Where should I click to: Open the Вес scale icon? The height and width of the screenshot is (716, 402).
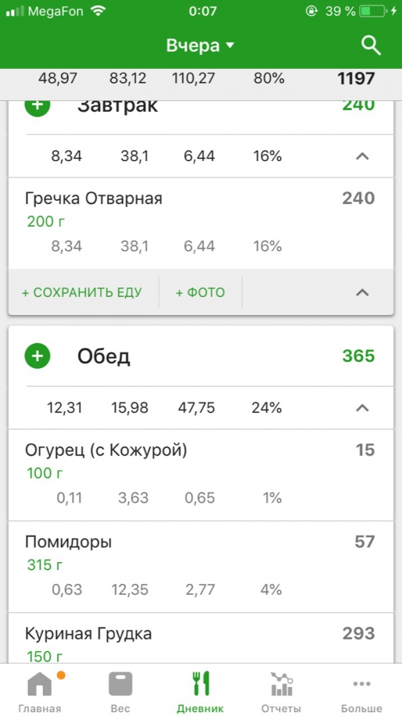[x=121, y=684]
